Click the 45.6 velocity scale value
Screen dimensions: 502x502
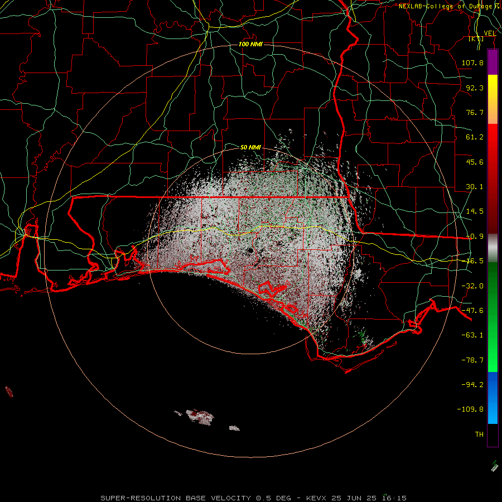pos(475,162)
